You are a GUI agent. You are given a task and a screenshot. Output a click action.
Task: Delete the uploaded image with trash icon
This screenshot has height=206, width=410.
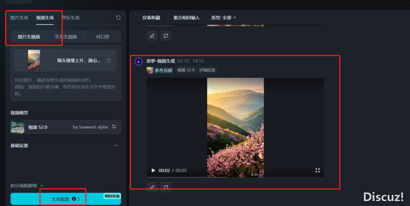109,61
